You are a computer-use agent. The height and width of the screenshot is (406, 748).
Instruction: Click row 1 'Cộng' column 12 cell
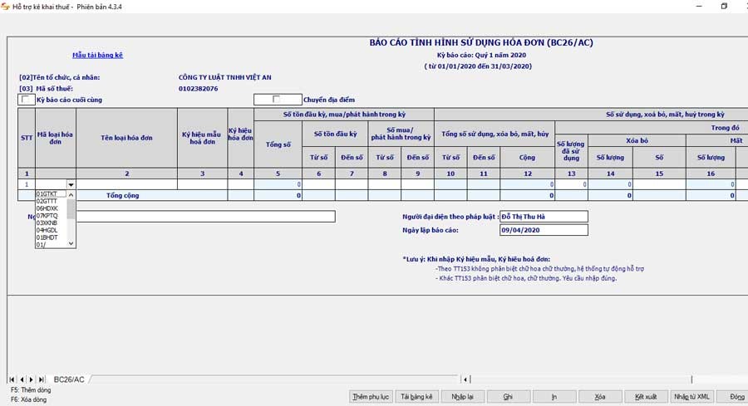coord(528,184)
